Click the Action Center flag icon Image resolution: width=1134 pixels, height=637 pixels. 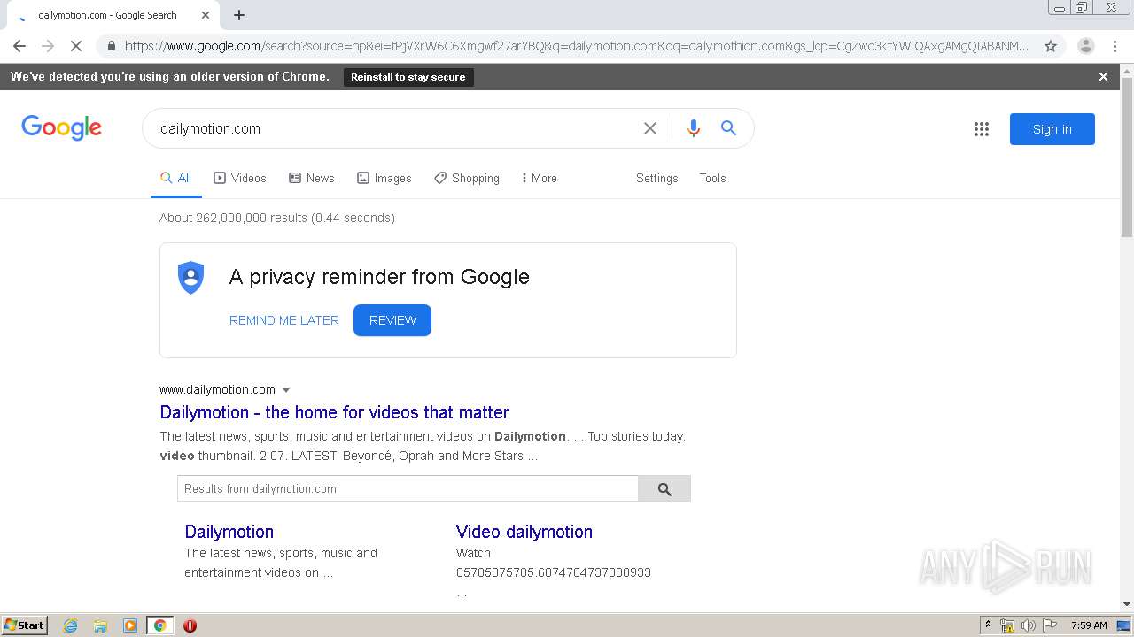[1050, 625]
